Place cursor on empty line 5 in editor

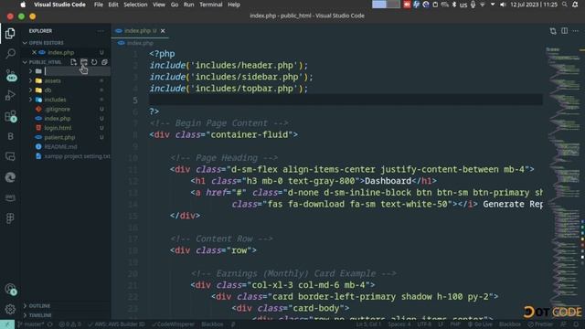tap(346, 100)
